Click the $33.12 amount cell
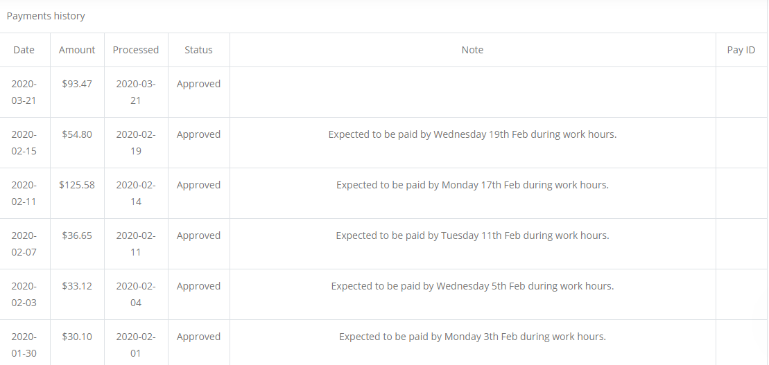This screenshot has height=365, width=769. pyautogui.click(x=77, y=286)
